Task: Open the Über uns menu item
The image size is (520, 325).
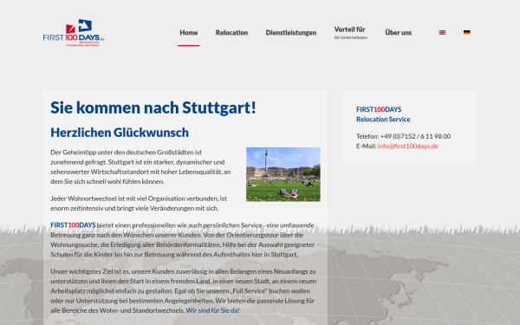Action: pos(399,33)
